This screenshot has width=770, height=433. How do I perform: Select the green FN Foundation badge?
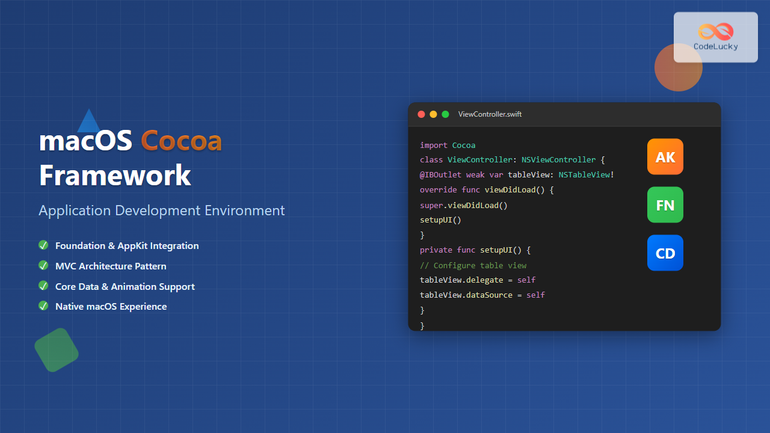665,205
